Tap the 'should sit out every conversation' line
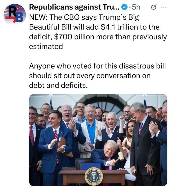This screenshot has width=171, height=191. tap(90, 76)
